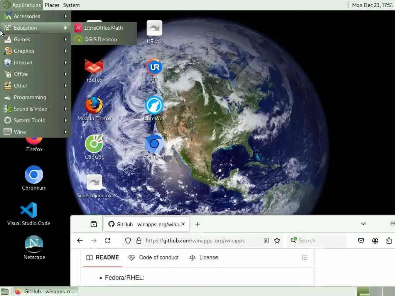This screenshot has height=296, width=395.
Task: Expand Office submenu arrow
Action: [x=66, y=74]
